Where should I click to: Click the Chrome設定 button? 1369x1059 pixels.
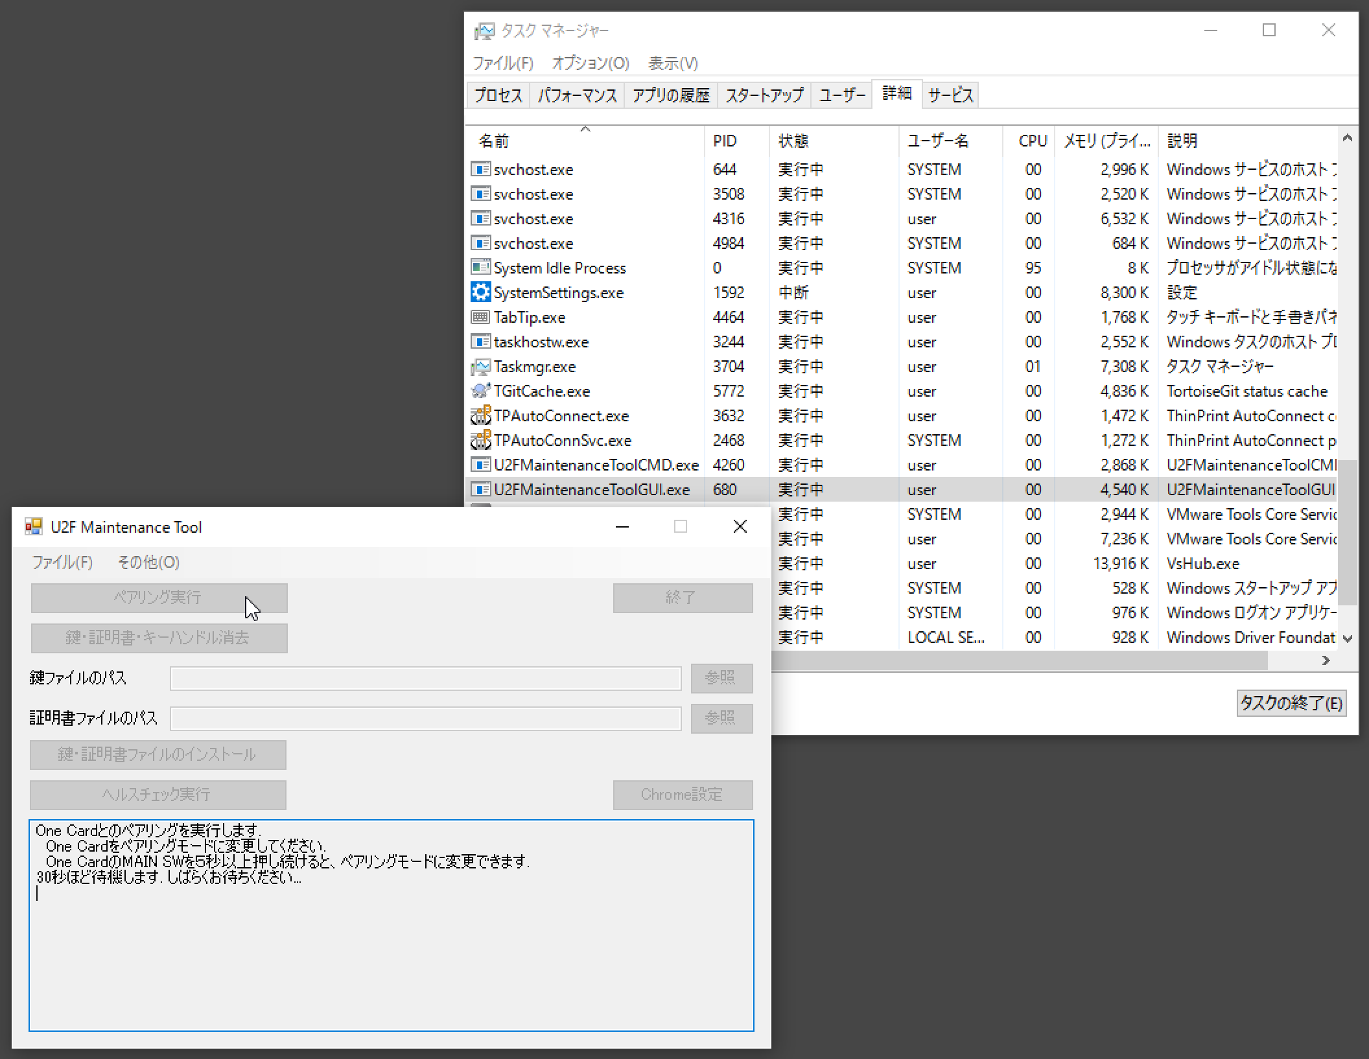(683, 795)
